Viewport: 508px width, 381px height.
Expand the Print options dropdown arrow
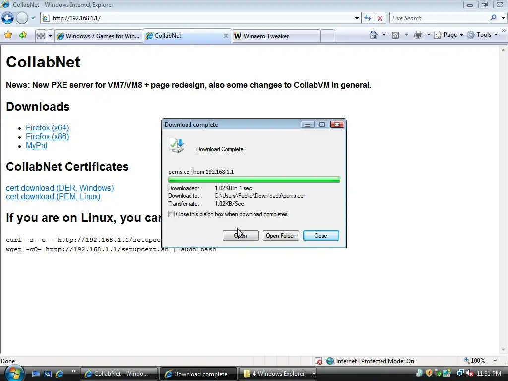pyautogui.click(x=429, y=35)
